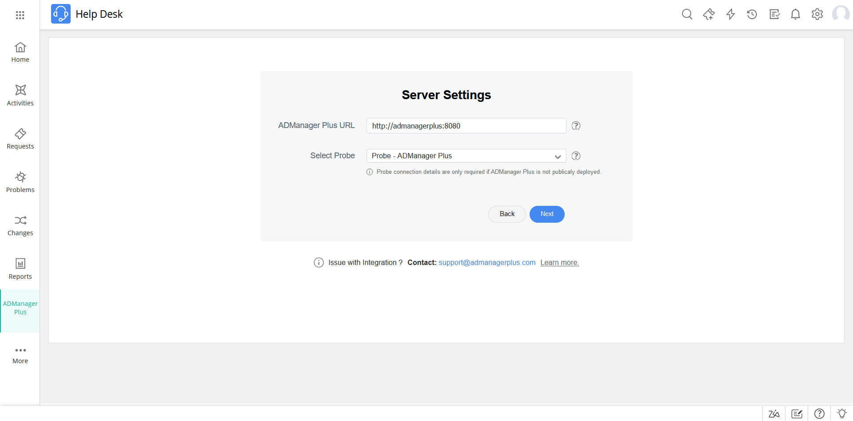The height and width of the screenshot is (421, 853).
Task: Open the Learn more link
Action: pos(560,263)
